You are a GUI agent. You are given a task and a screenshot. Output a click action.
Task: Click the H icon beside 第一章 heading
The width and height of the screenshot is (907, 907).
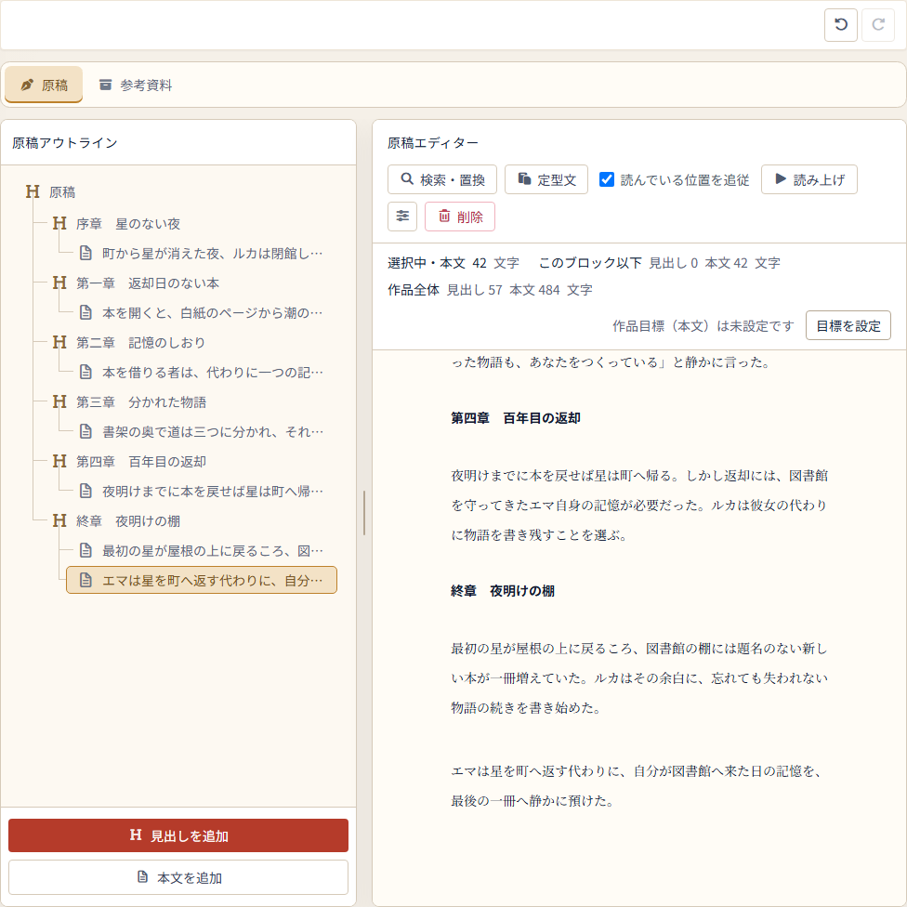click(59, 283)
